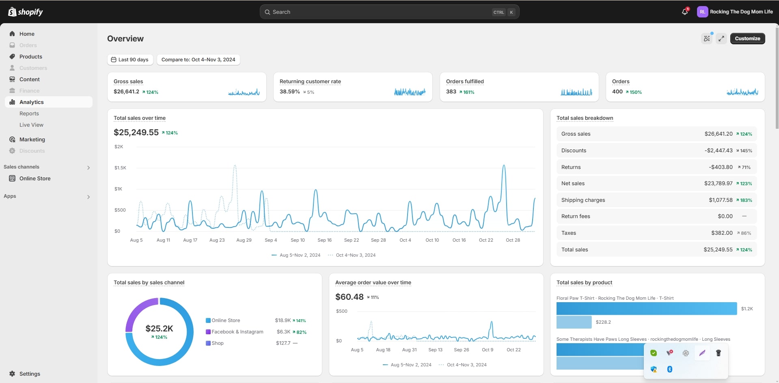Expand the Apps section chevron
Viewport: 779px width, 383px height.
[x=88, y=197]
